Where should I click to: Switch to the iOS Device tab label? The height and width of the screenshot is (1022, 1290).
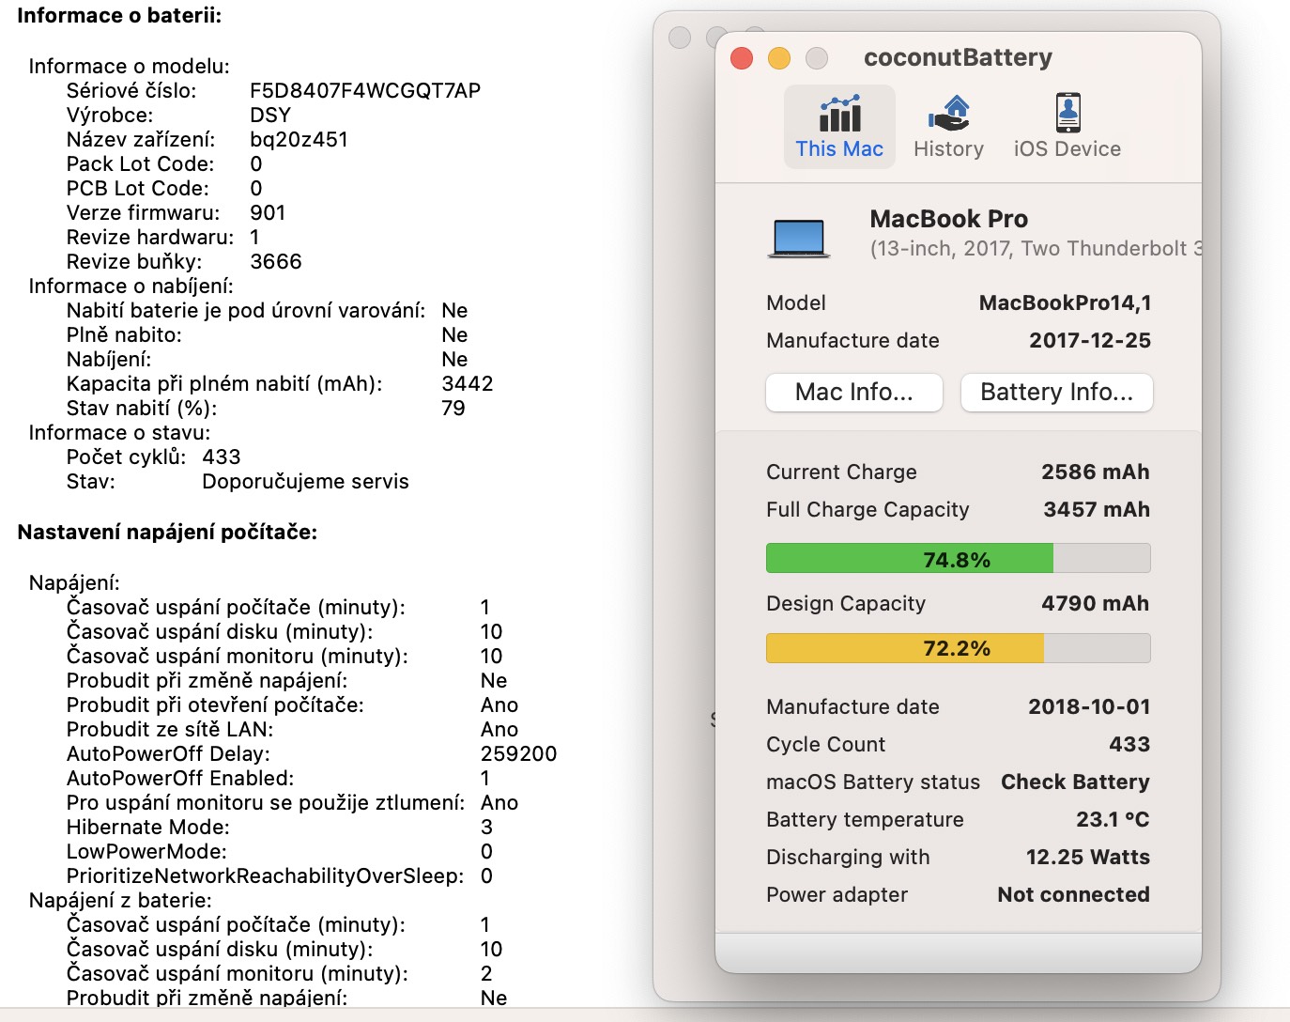(x=1067, y=149)
